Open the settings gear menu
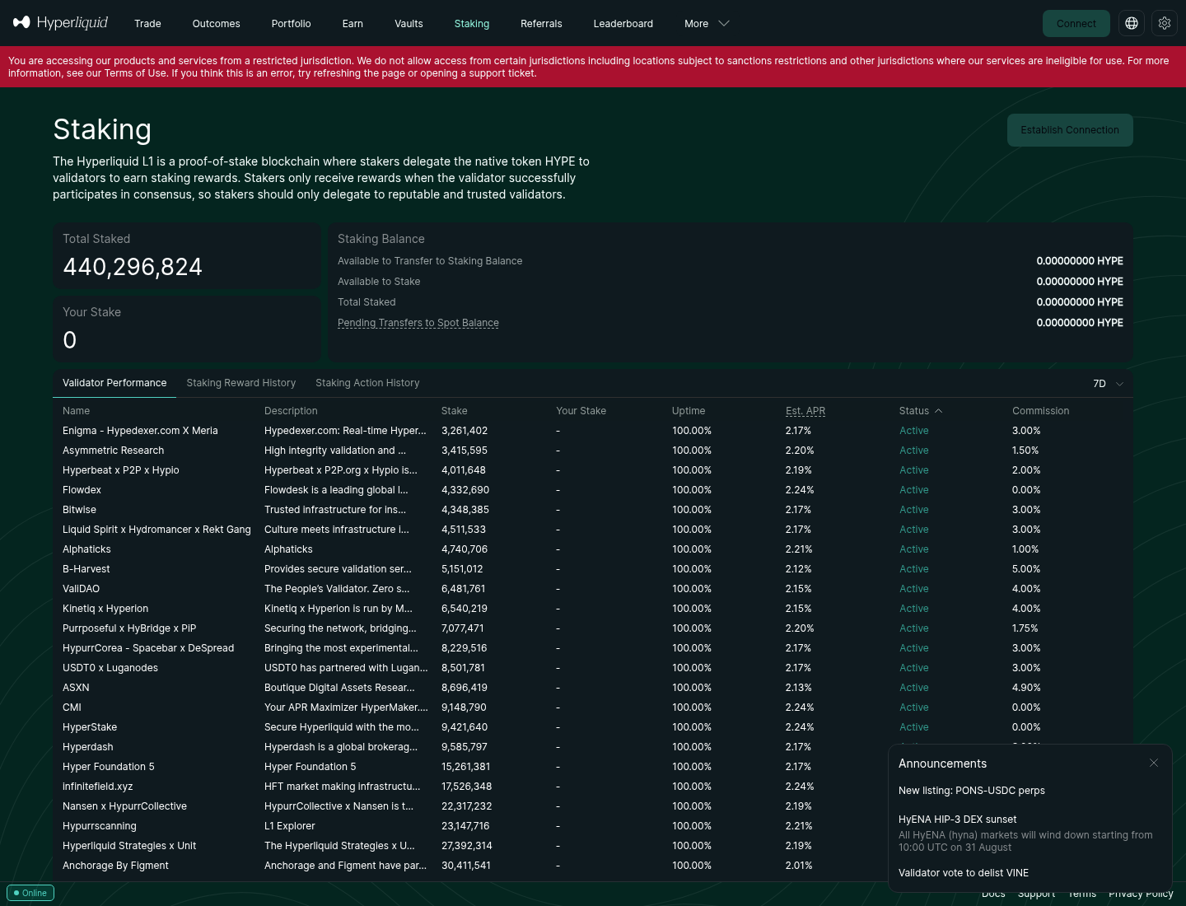 [x=1165, y=23]
